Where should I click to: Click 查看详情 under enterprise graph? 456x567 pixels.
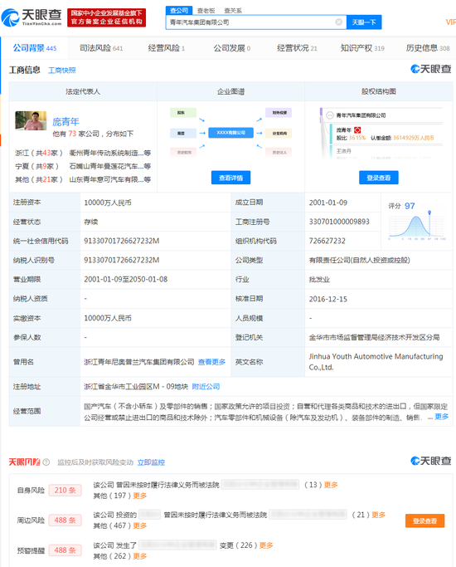click(x=230, y=178)
